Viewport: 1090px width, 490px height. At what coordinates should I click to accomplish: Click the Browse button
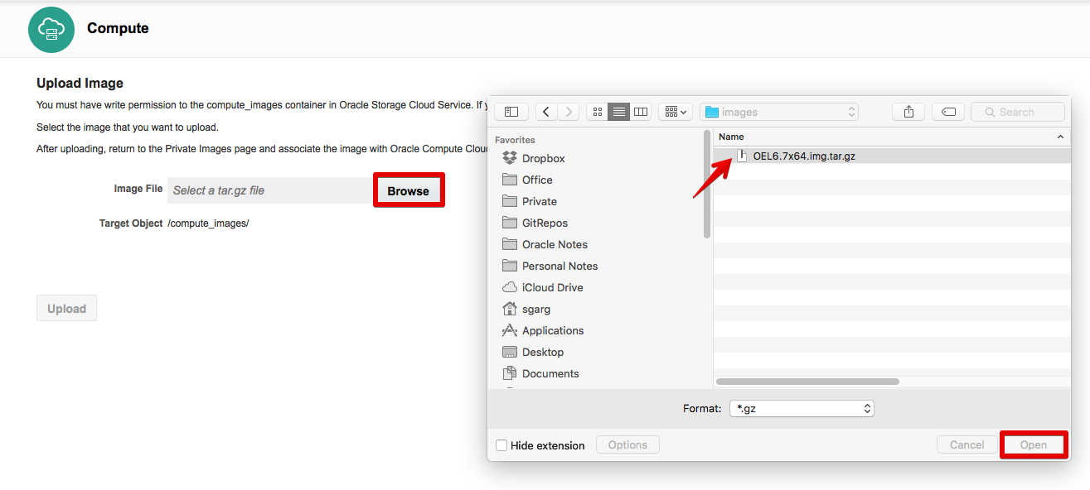[408, 190]
